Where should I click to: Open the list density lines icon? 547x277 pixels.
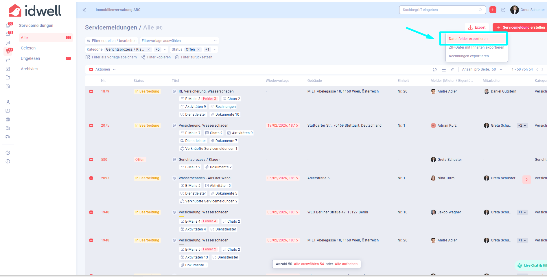tap(443, 69)
